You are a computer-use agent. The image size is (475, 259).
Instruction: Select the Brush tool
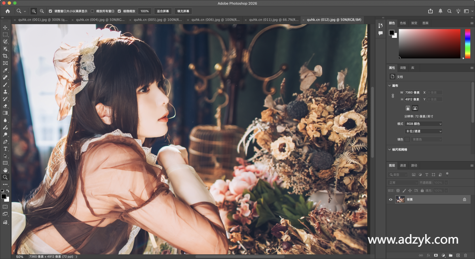pos(6,84)
